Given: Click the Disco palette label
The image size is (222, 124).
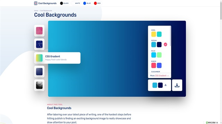Looking at the screenshot, I should (154, 61).
